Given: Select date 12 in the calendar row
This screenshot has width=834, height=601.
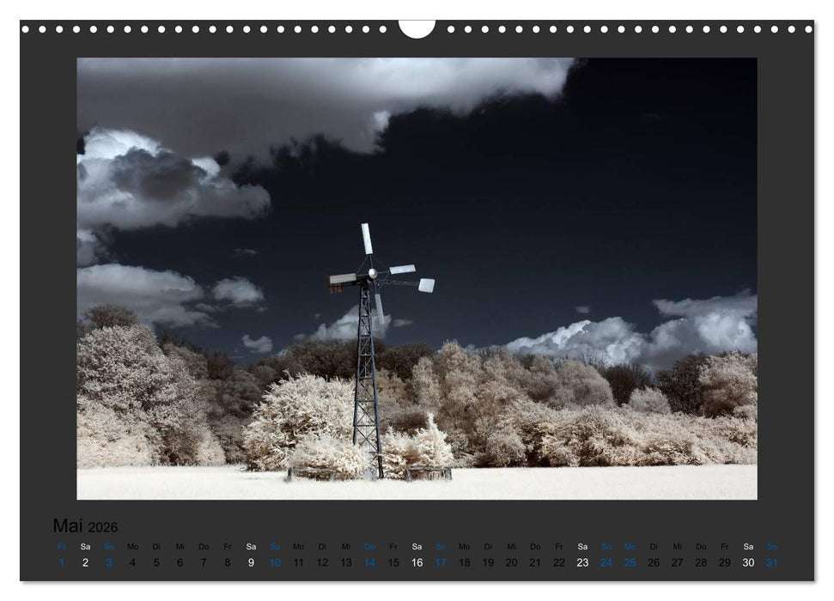Looking at the screenshot, I should tap(322, 562).
